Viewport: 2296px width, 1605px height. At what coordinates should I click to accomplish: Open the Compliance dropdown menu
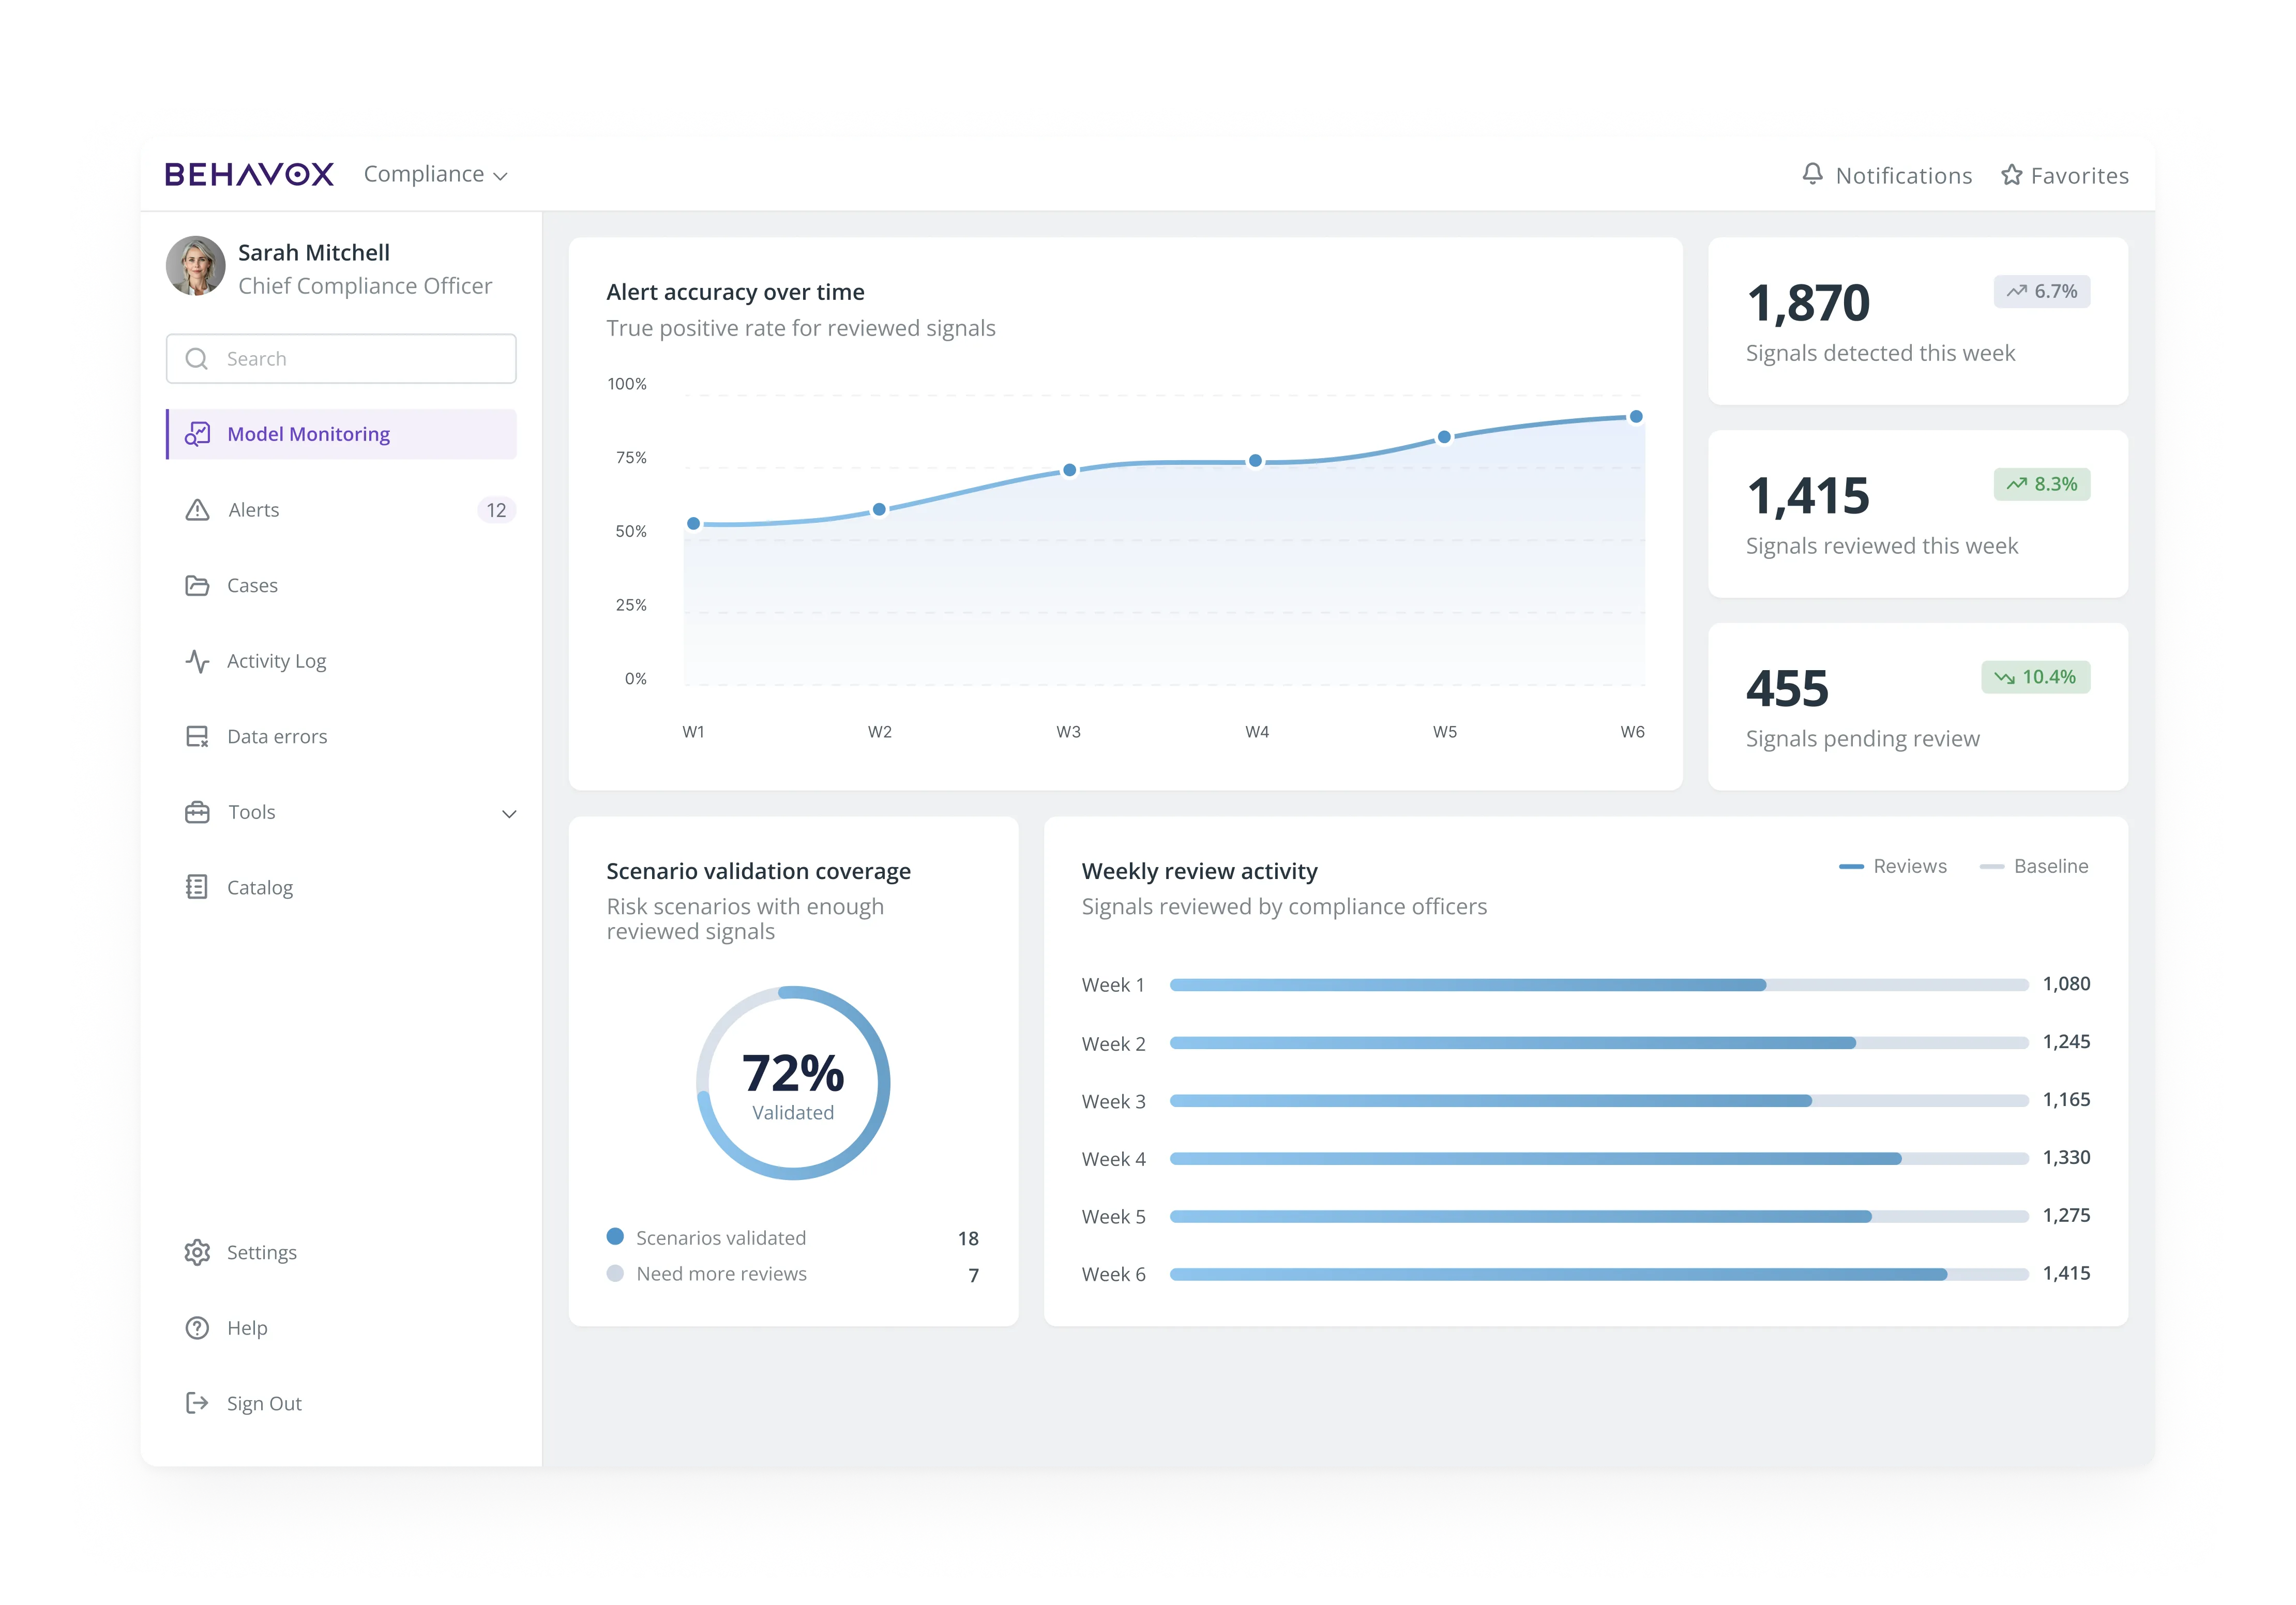[x=436, y=175]
